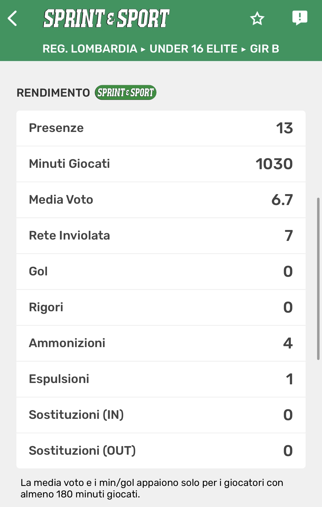Tap the Ammonizioni row
The image size is (322, 507).
click(161, 343)
